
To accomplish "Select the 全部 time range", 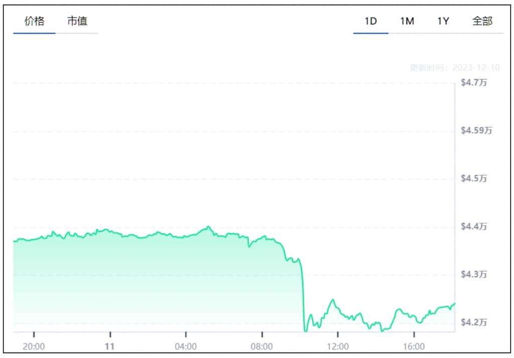I will (x=482, y=21).
